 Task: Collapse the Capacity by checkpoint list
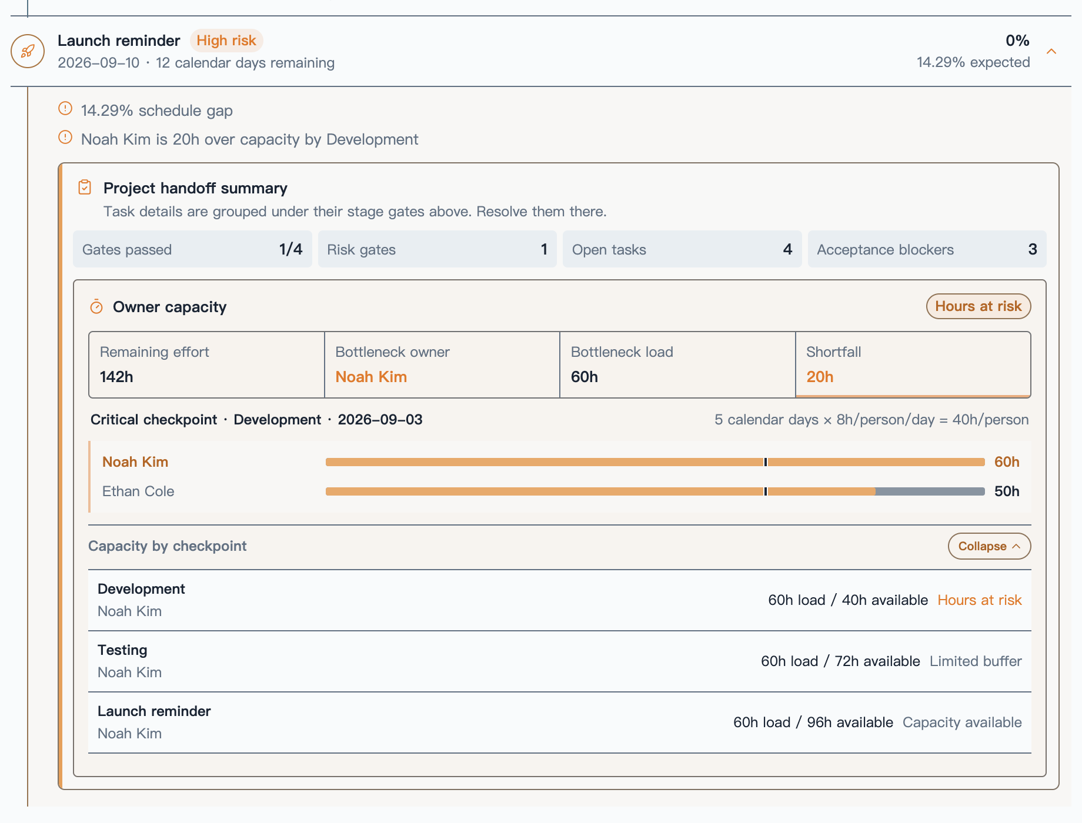(989, 546)
